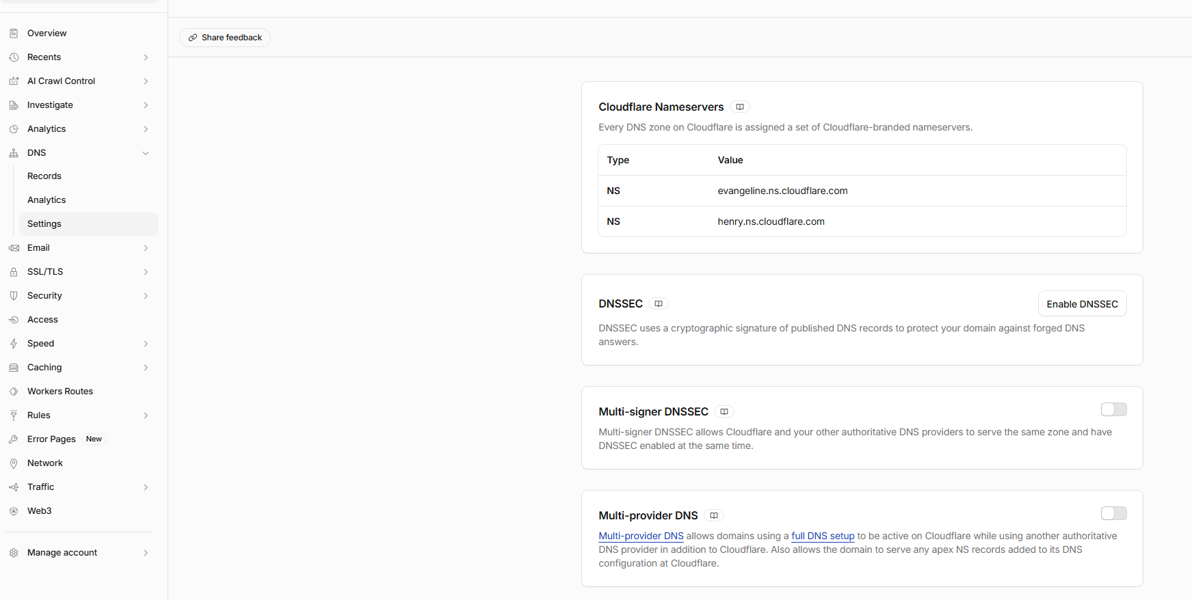Expand the Investigate chevron
Viewport: 1192px width, 600px height.
coord(146,105)
